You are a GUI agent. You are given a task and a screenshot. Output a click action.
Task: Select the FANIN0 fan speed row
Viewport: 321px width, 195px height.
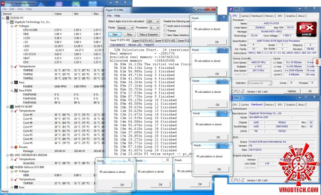pyautogui.click(x=53, y=87)
